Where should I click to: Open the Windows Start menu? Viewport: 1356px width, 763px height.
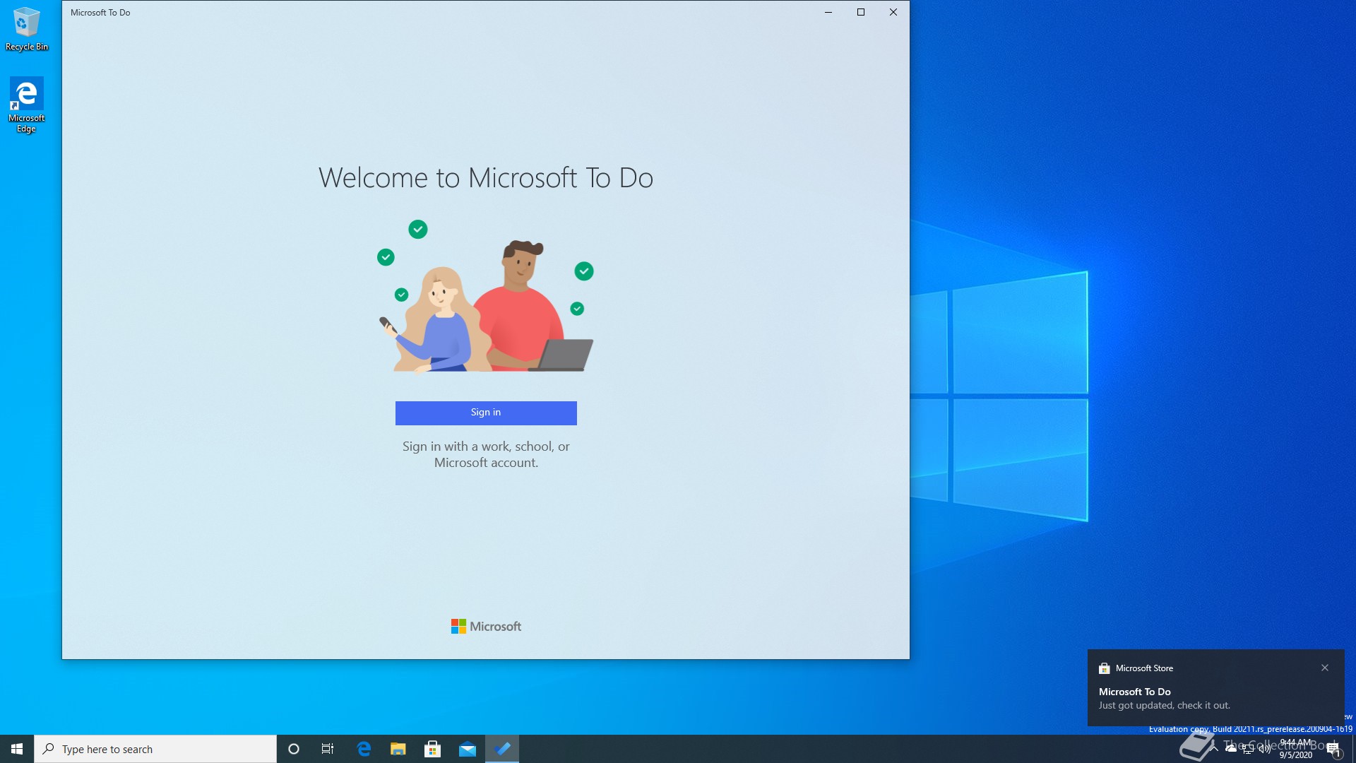point(17,749)
